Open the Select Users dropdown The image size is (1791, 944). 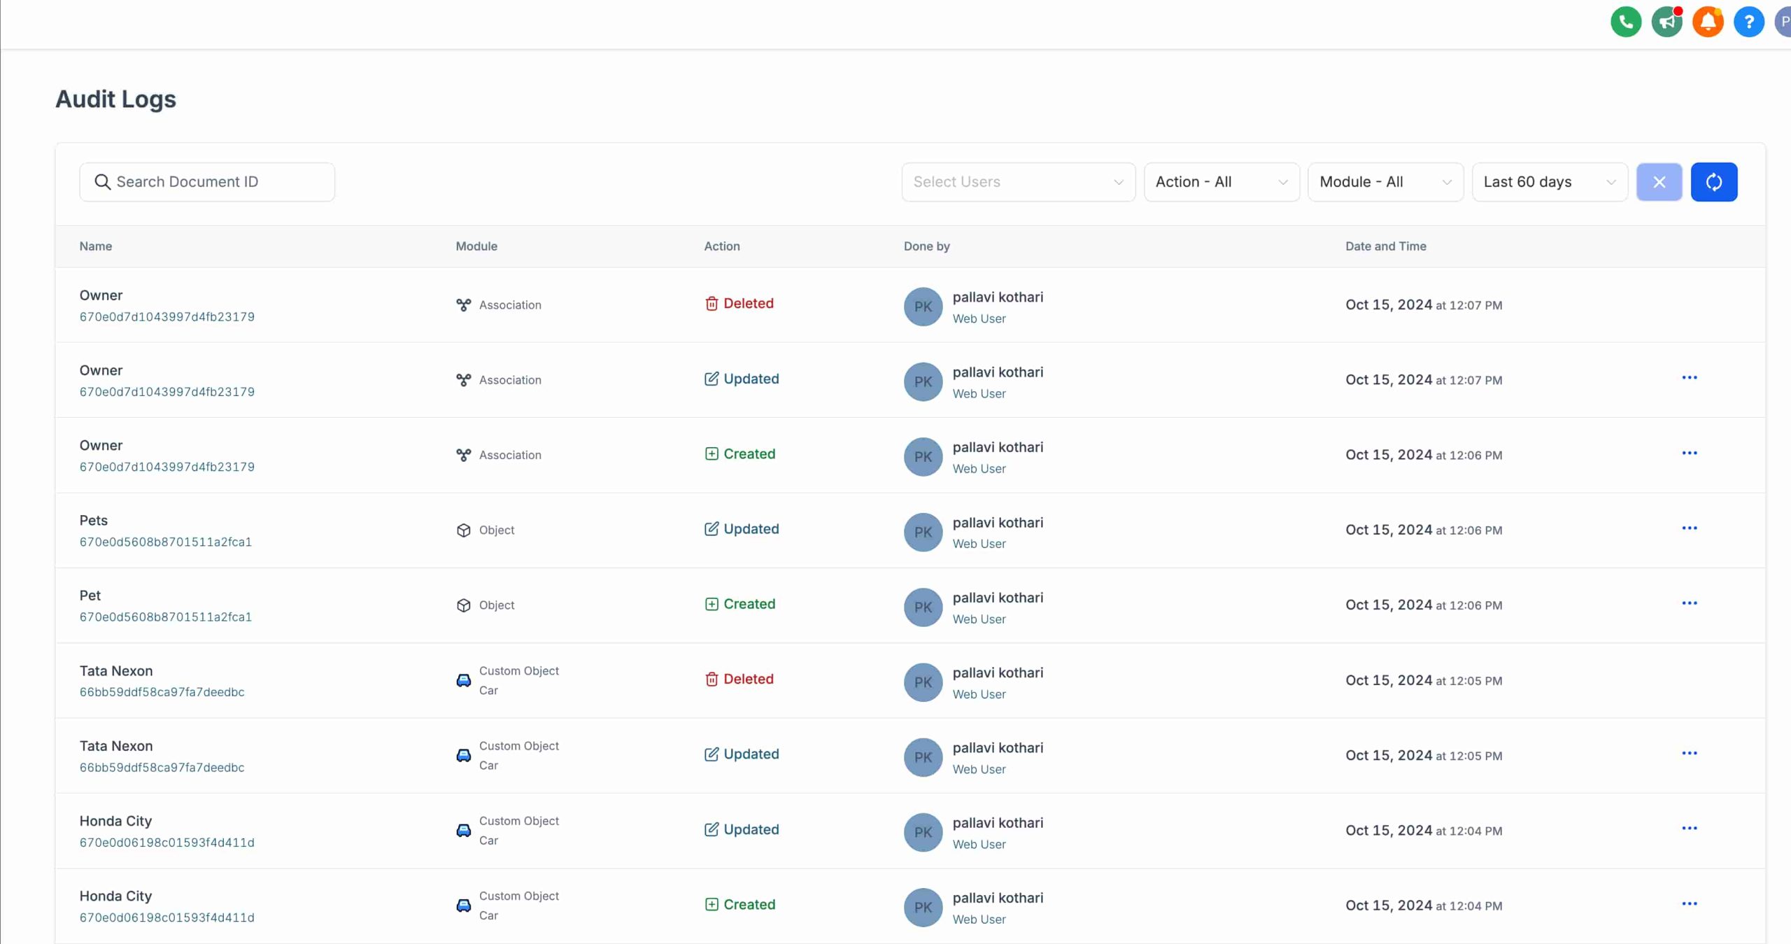(x=1017, y=181)
